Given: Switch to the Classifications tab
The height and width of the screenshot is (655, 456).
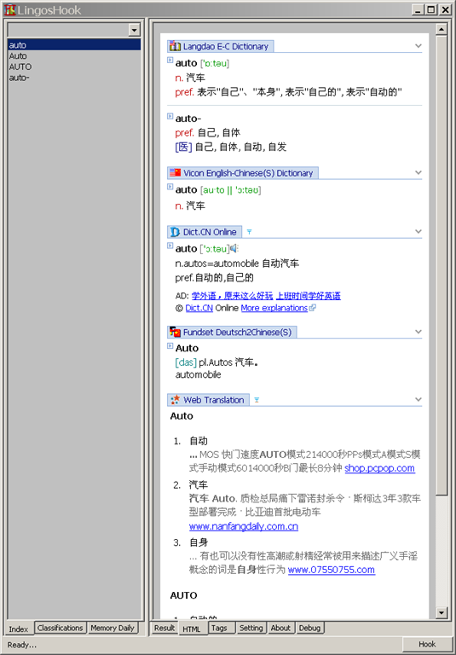Looking at the screenshot, I should coord(61,628).
